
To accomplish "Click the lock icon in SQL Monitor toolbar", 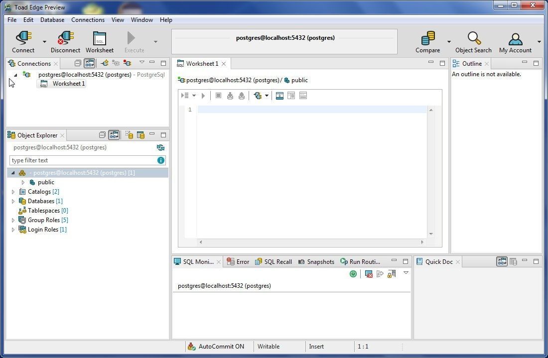I will (x=392, y=274).
